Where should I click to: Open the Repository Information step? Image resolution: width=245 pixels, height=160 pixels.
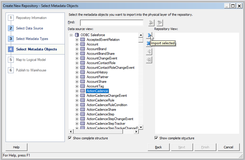coord(31,18)
